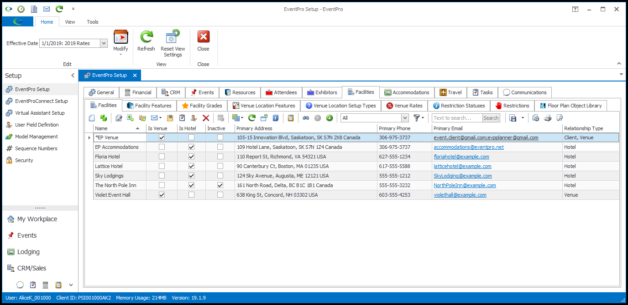Open the email icon dropdown arrow

click(x=161, y=118)
